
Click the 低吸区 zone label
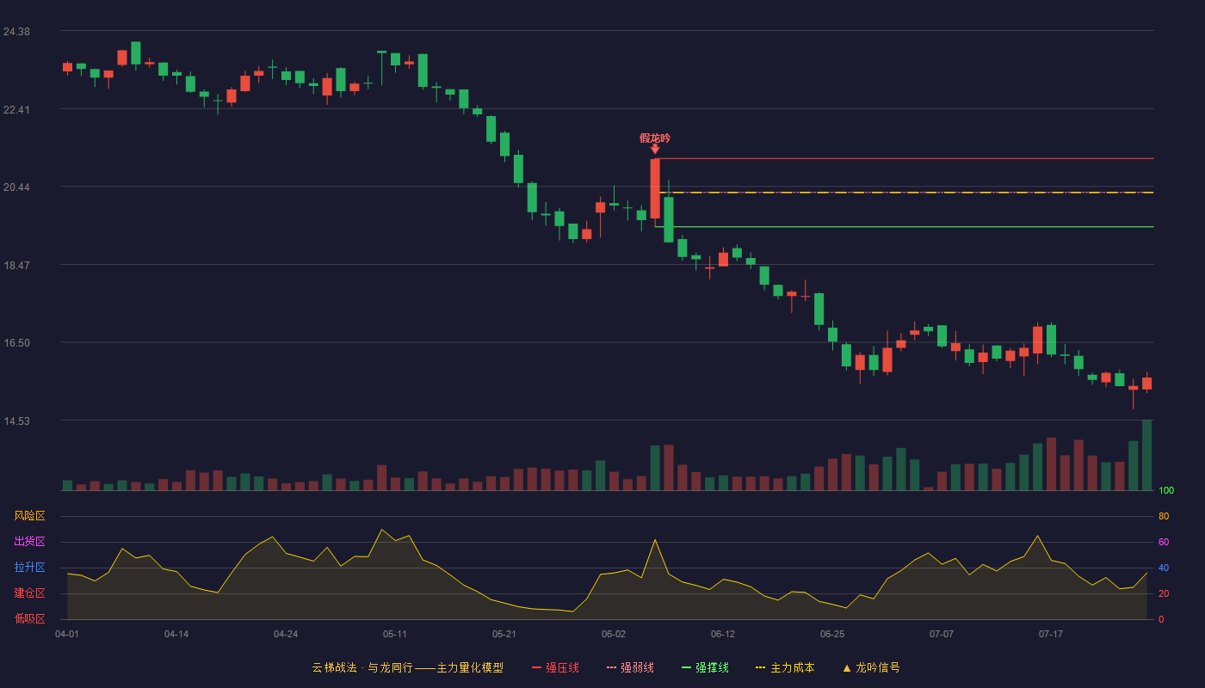pos(29,618)
